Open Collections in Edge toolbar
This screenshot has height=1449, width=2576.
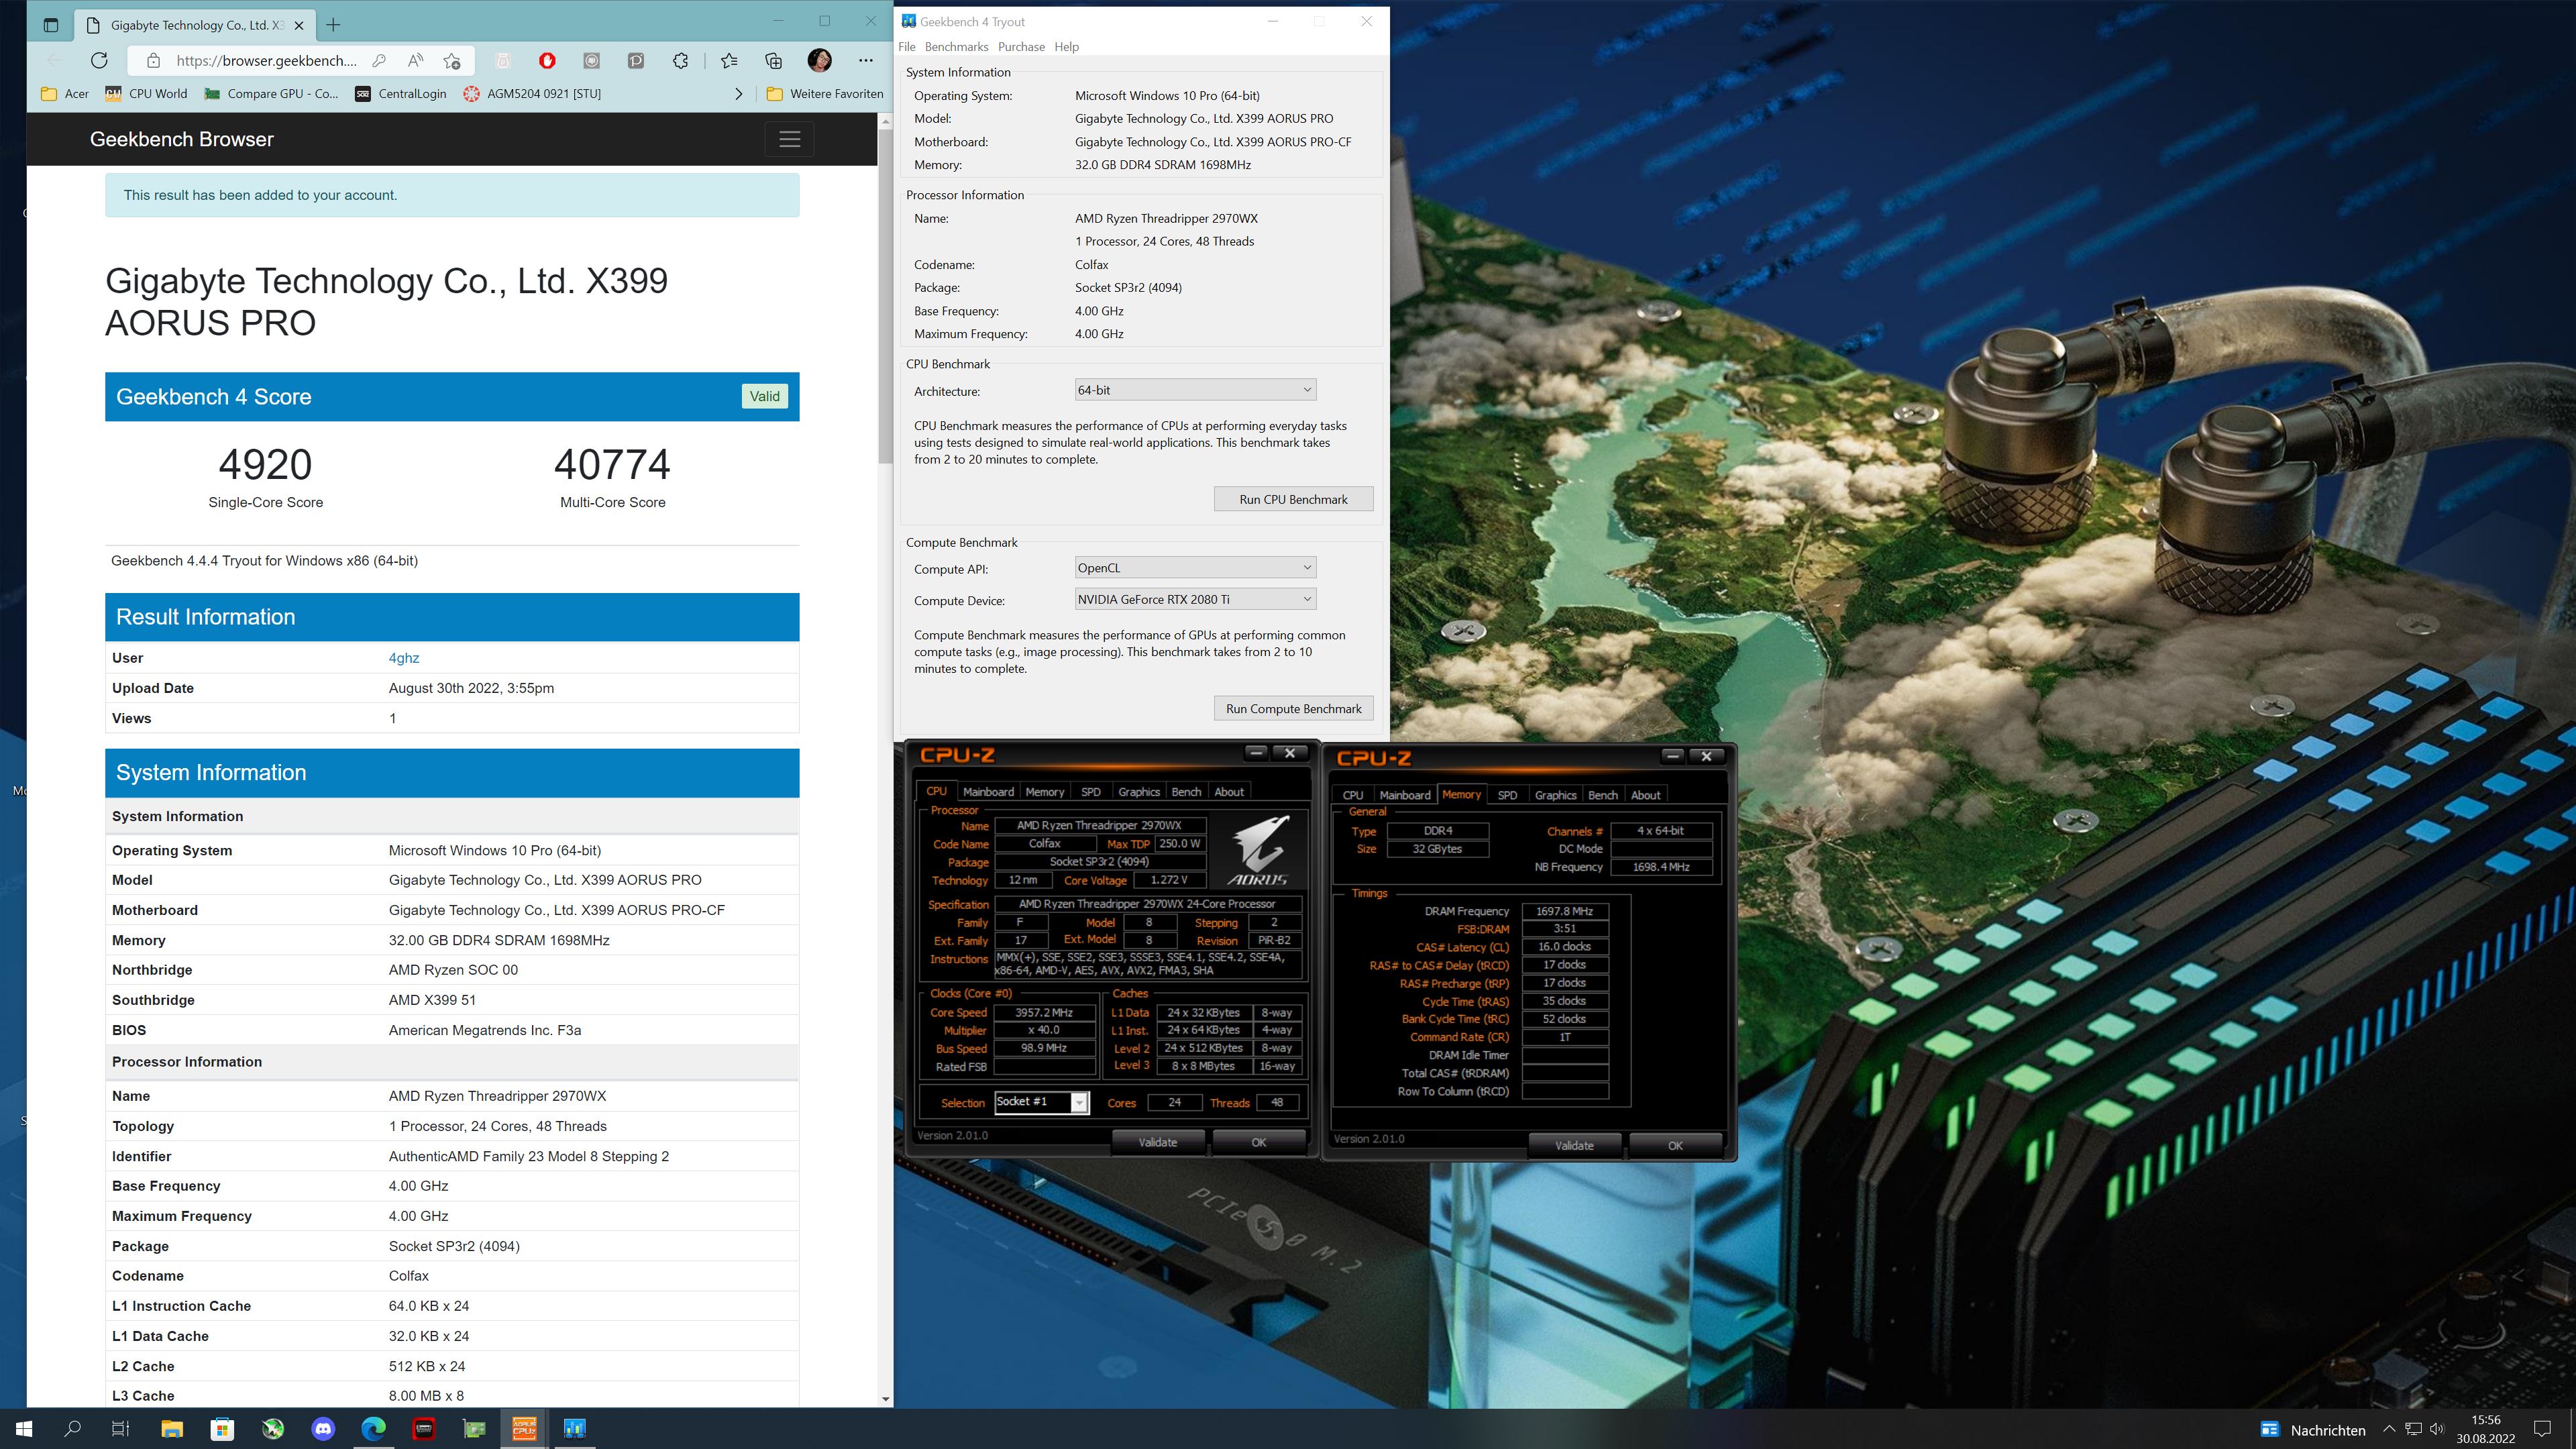774,61
